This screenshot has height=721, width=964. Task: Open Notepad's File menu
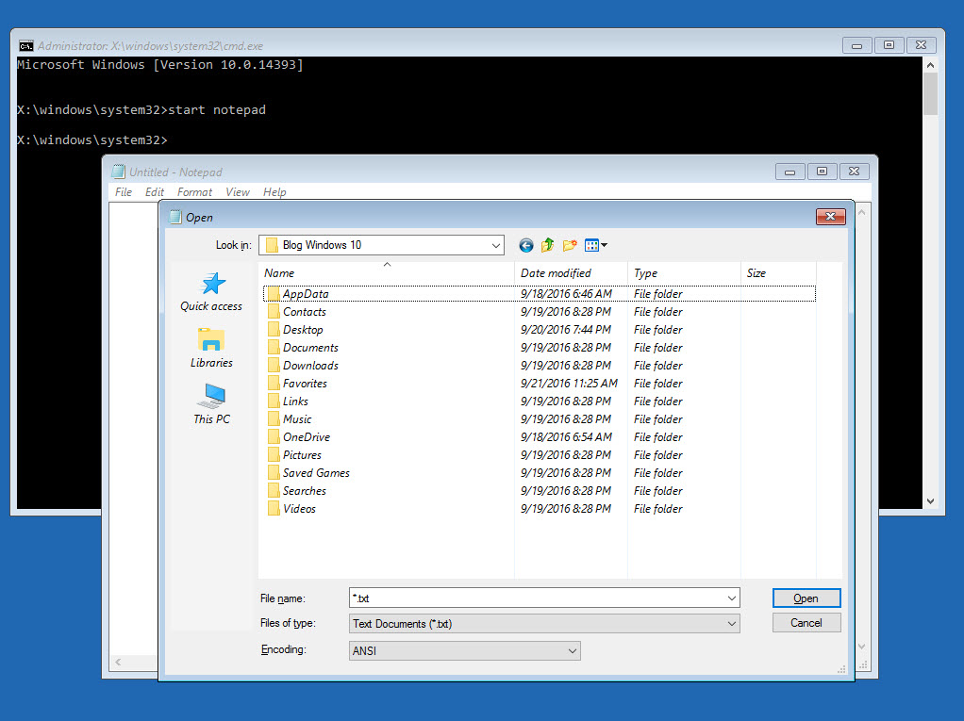tap(124, 192)
